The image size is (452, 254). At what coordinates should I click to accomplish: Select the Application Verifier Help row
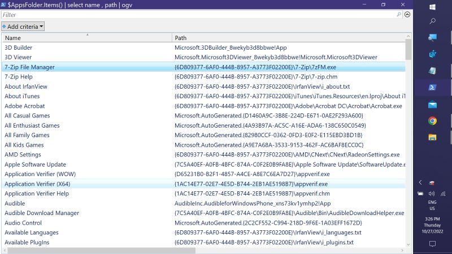[x=203, y=194]
